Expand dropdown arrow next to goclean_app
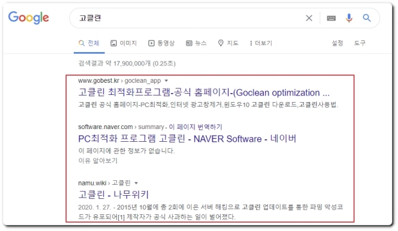Screen dimensions: 398x231 166,81
